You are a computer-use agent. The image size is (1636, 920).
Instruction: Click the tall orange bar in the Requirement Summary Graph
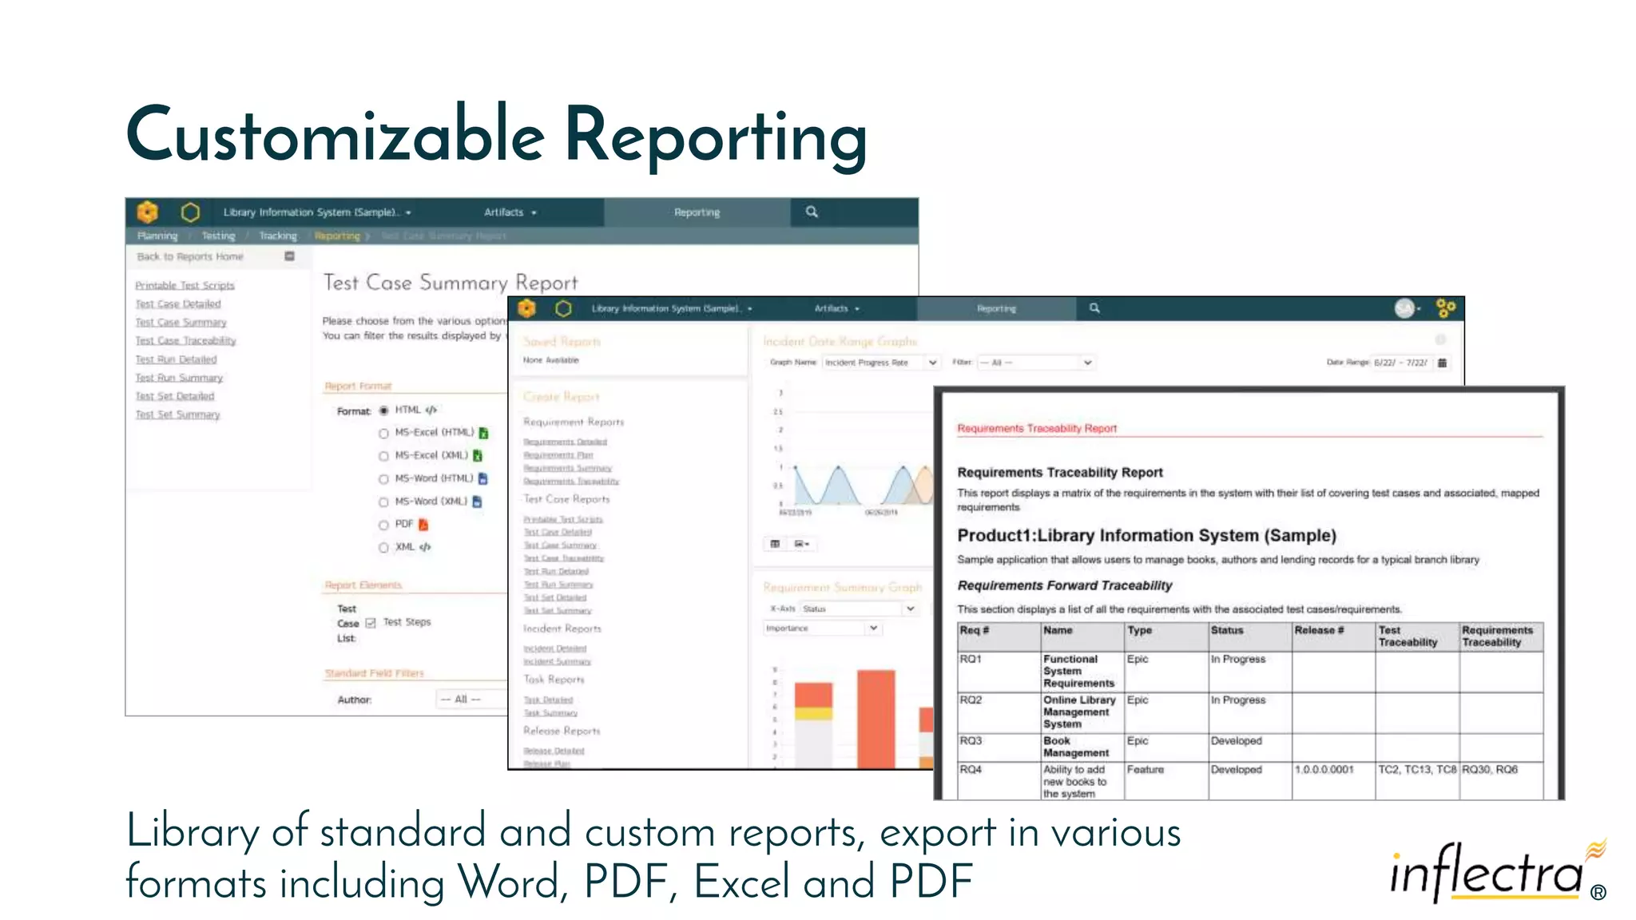(x=876, y=719)
